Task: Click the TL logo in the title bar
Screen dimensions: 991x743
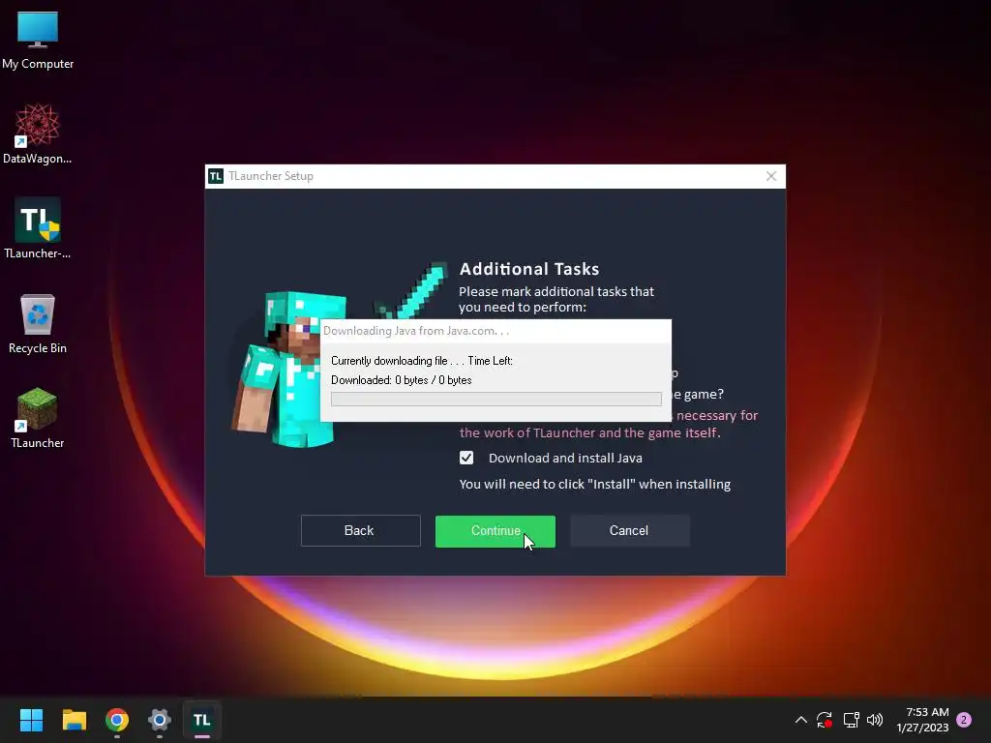Action: coord(216,176)
